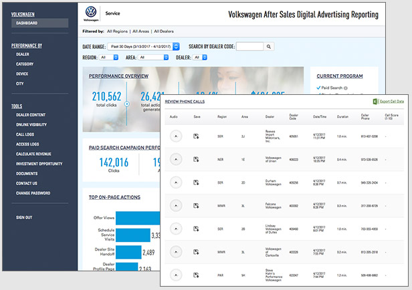
Task: Open the Export Call Data link
Action: [x=392, y=102]
